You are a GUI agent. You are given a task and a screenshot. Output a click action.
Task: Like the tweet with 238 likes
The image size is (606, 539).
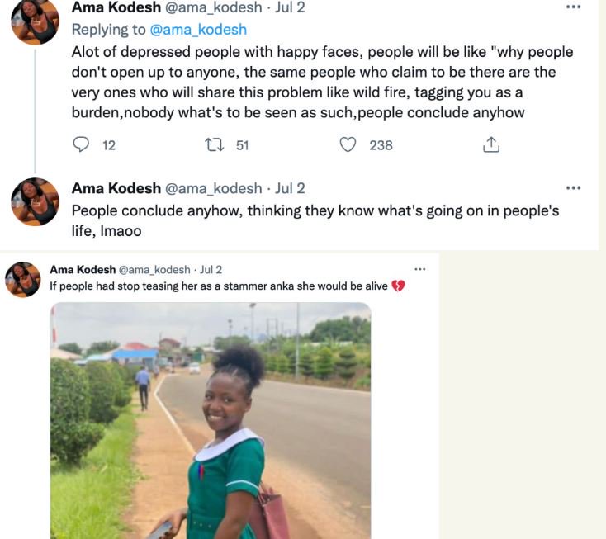(x=348, y=145)
